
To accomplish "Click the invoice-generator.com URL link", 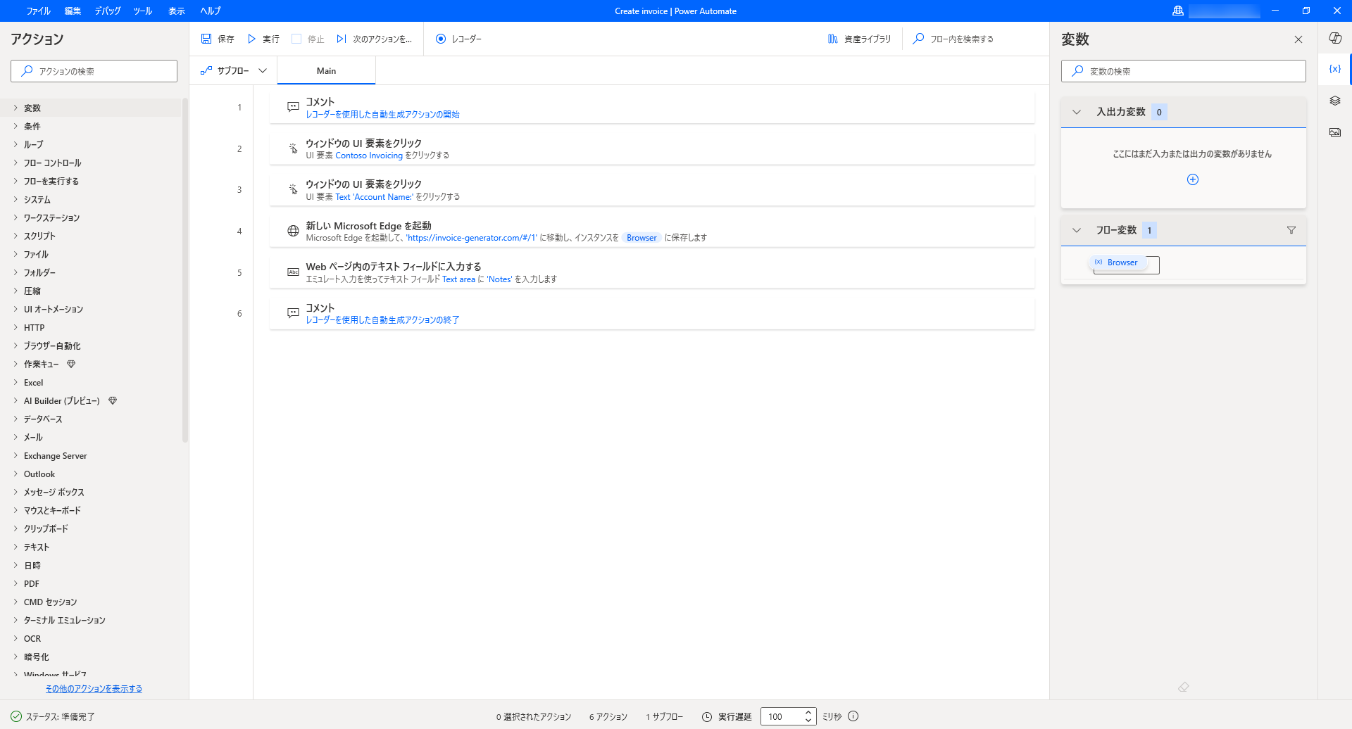I will coord(471,238).
